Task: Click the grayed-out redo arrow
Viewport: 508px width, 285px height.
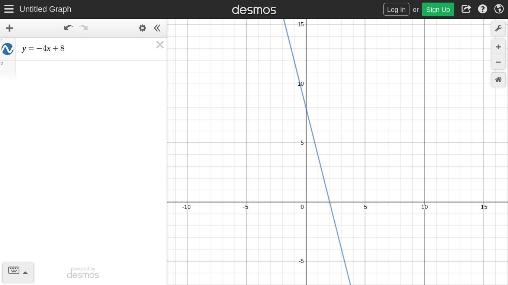Action: click(83, 28)
